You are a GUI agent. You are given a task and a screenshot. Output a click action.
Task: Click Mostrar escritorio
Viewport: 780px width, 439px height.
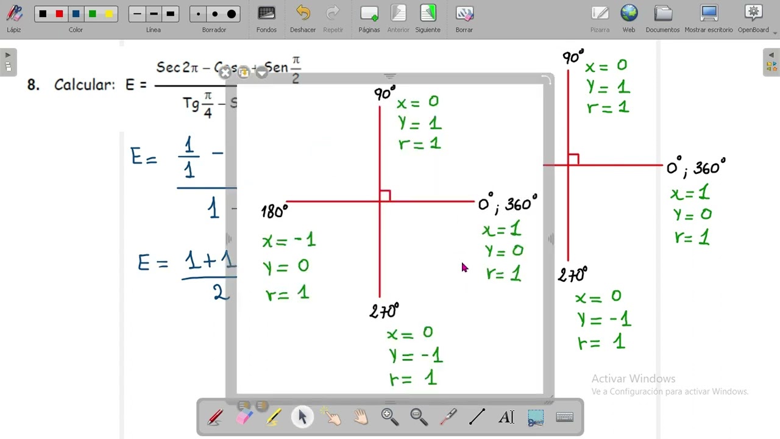tap(709, 19)
